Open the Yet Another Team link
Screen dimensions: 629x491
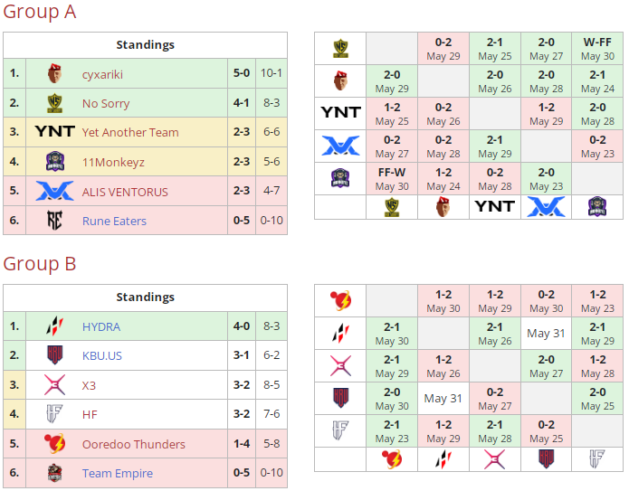[130, 132]
